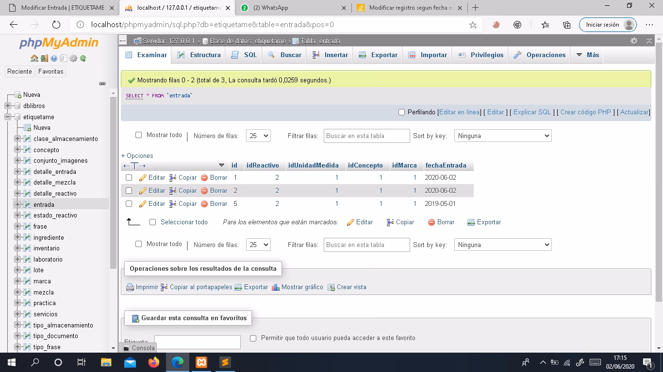Add this page to browser favorites star
The height and width of the screenshot is (372, 663).
[x=473, y=25]
